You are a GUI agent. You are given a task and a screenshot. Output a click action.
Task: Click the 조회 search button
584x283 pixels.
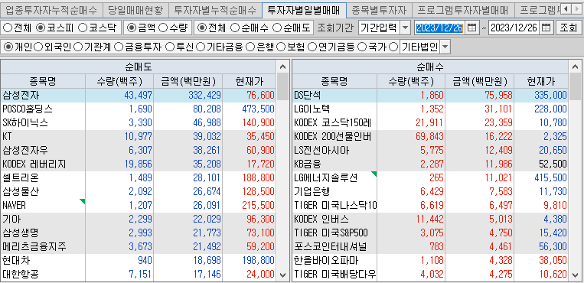[569, 28]
